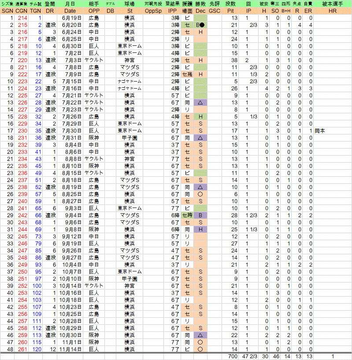Image resolution: width=352 pixels, height=360 pixels.
Task: Click the GSC column header
Action: pyautogui.click(x=215, y=11)
